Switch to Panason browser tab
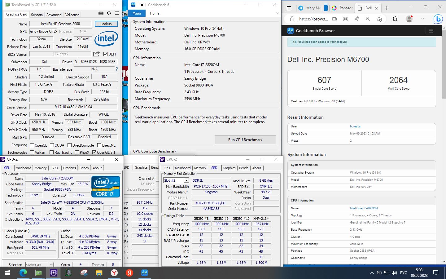The image size is (446, 279). pos(342,8)
